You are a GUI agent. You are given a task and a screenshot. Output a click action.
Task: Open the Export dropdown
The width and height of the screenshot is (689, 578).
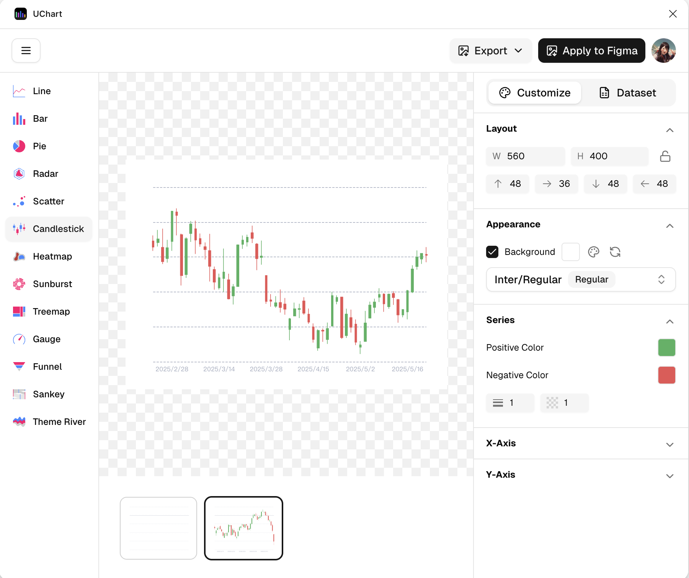491,51
